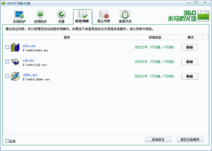
Task: Tick the checkbox for sjk.exe
Action: click(x=7, y=62)
